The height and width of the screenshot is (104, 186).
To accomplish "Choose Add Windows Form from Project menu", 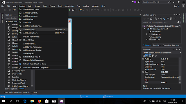I will [32, 10].
